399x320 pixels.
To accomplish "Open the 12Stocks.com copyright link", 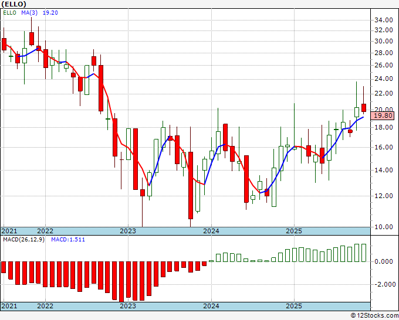I will click(374, 316).
